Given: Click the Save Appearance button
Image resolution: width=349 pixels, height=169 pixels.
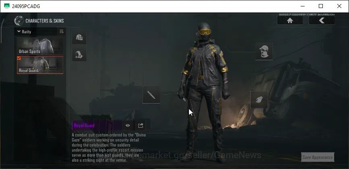Looking at the screenshot, I should click(318, 157).
